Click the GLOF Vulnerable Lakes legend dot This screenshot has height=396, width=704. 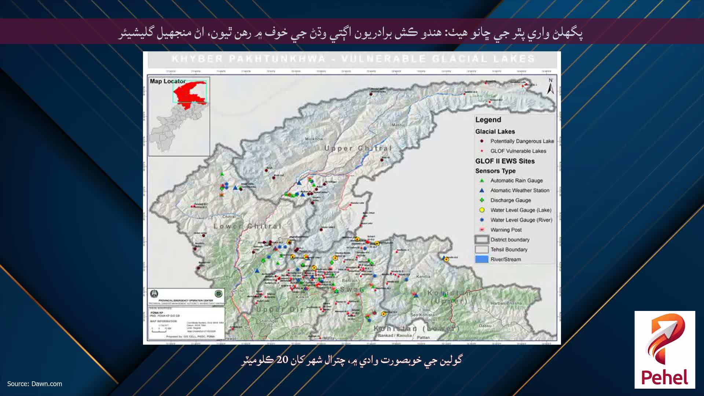482,151
